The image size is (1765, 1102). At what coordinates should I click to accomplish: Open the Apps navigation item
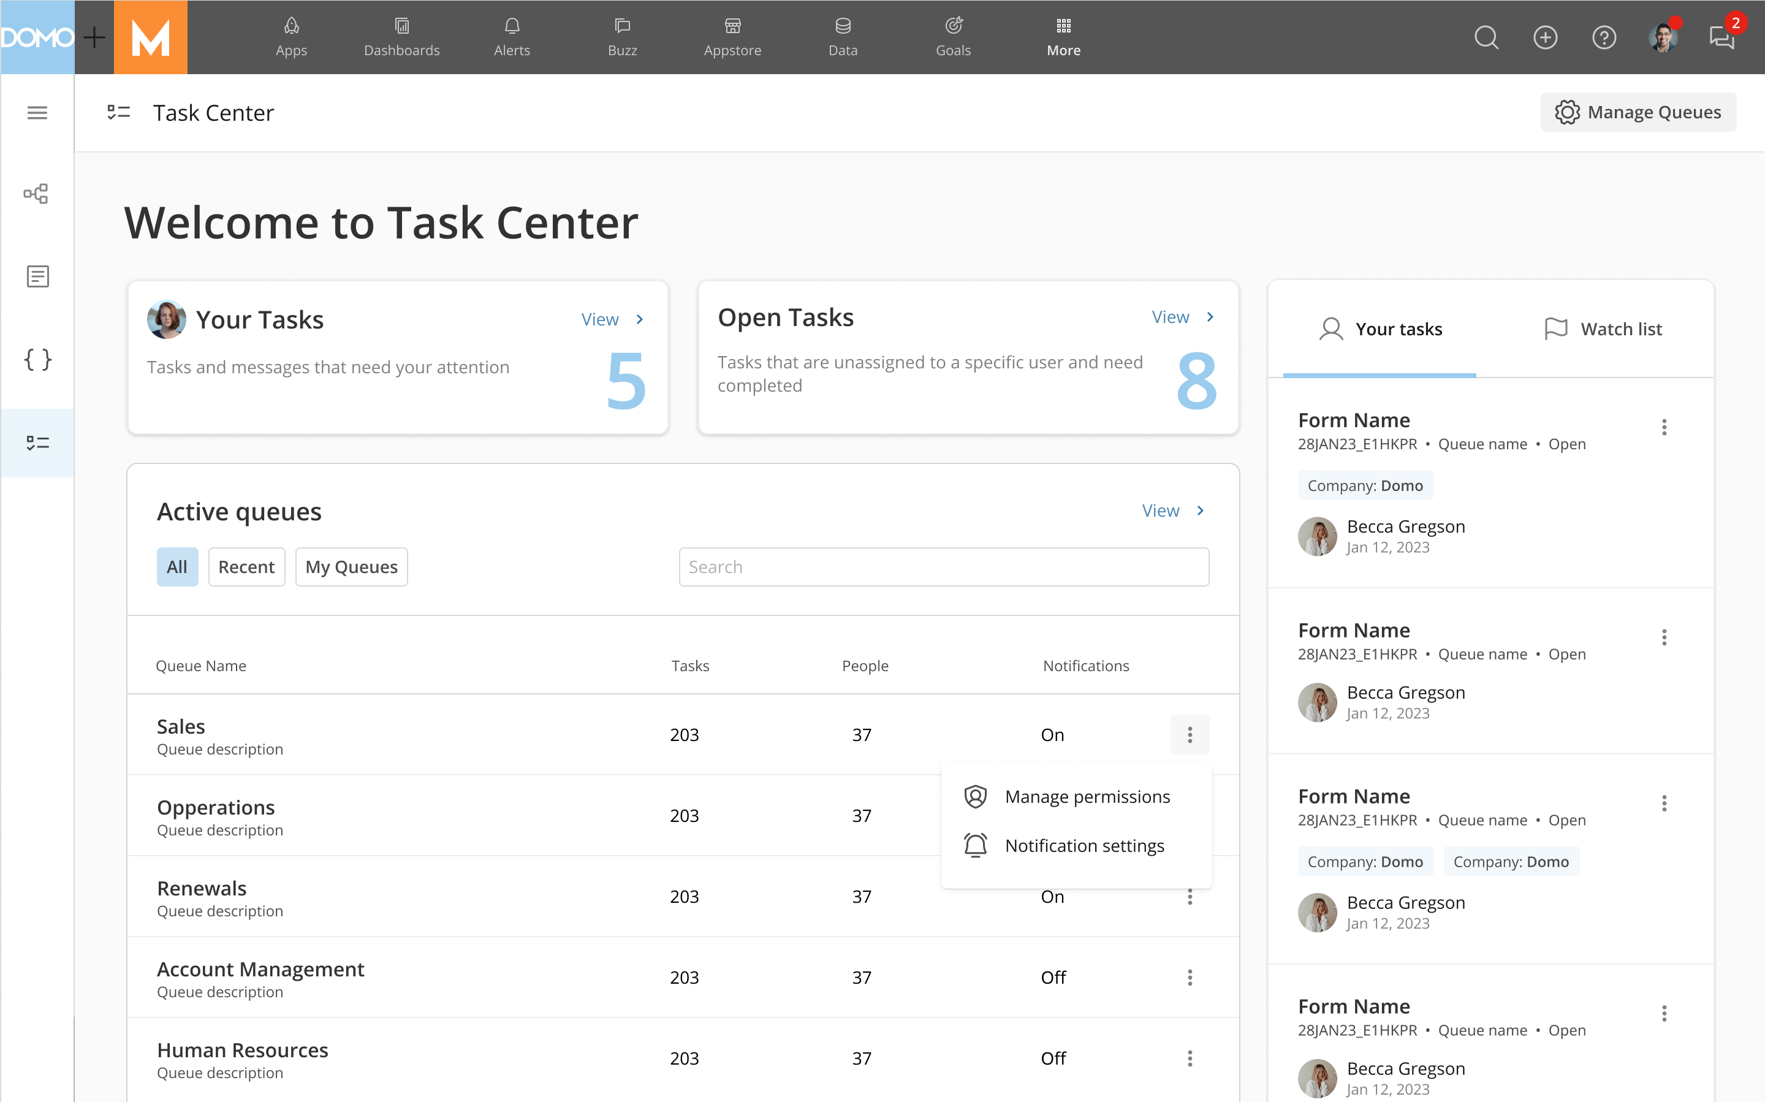tap(290, 37)
